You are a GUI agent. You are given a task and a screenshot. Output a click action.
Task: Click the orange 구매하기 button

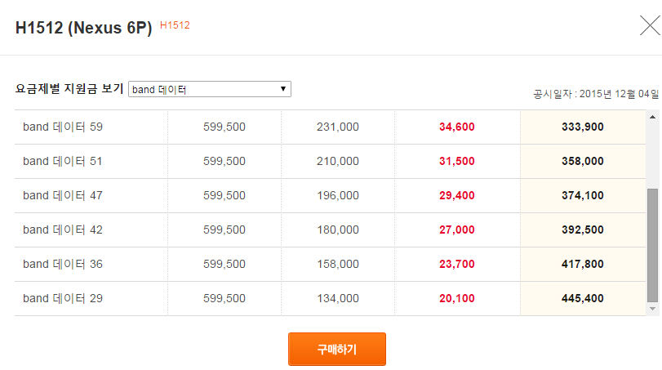[336, 349]
